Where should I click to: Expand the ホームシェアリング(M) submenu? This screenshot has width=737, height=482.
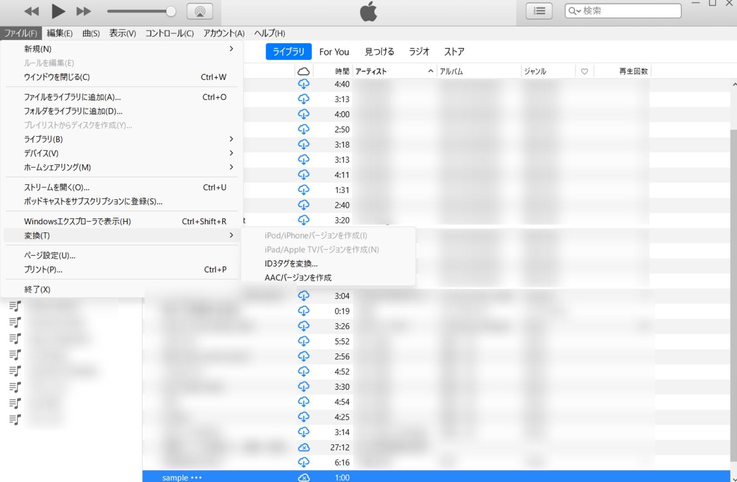(122, 167)
